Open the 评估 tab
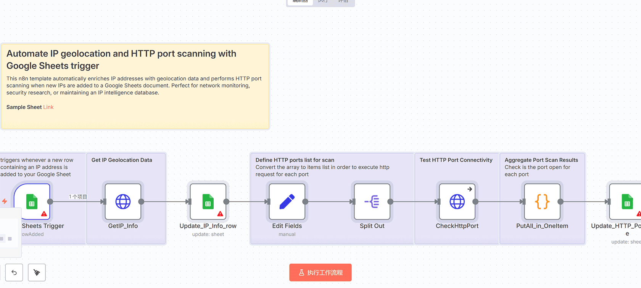This screenshot has height=288, width=641. [343, 2]
